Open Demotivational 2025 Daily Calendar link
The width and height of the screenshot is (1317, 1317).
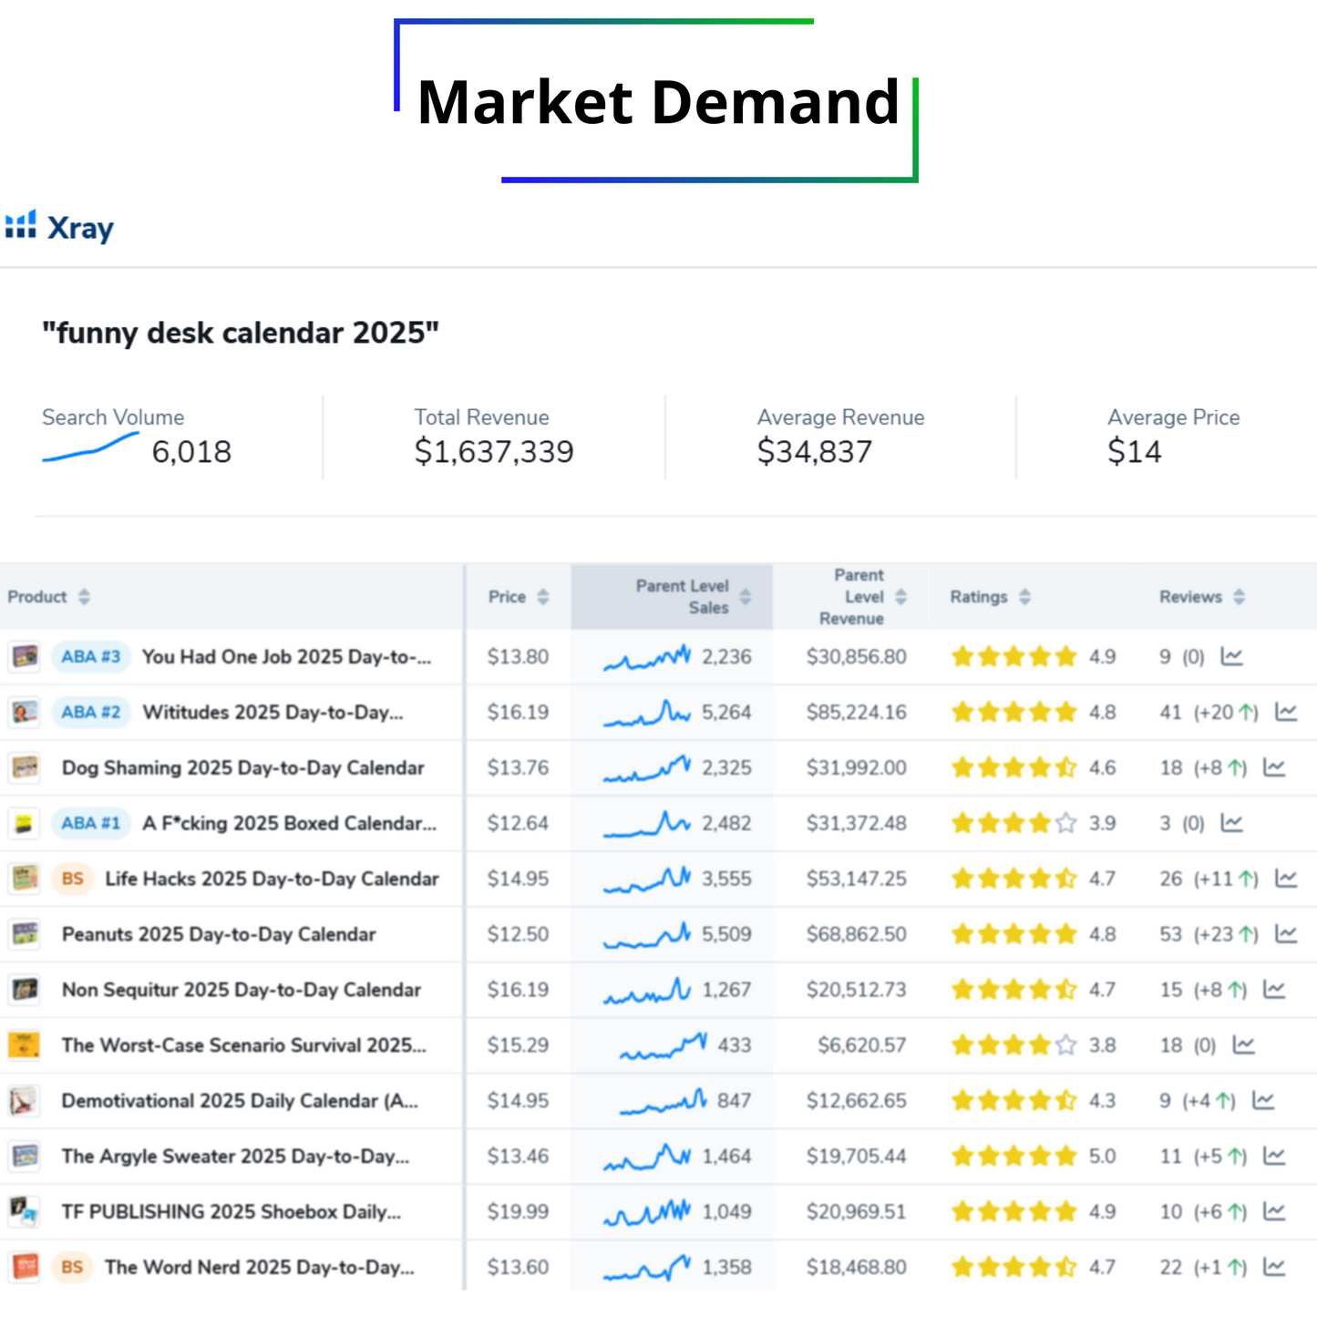coord(240,1101)
